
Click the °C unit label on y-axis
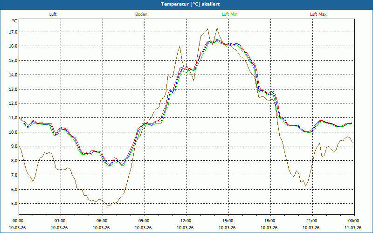point(15,21)
